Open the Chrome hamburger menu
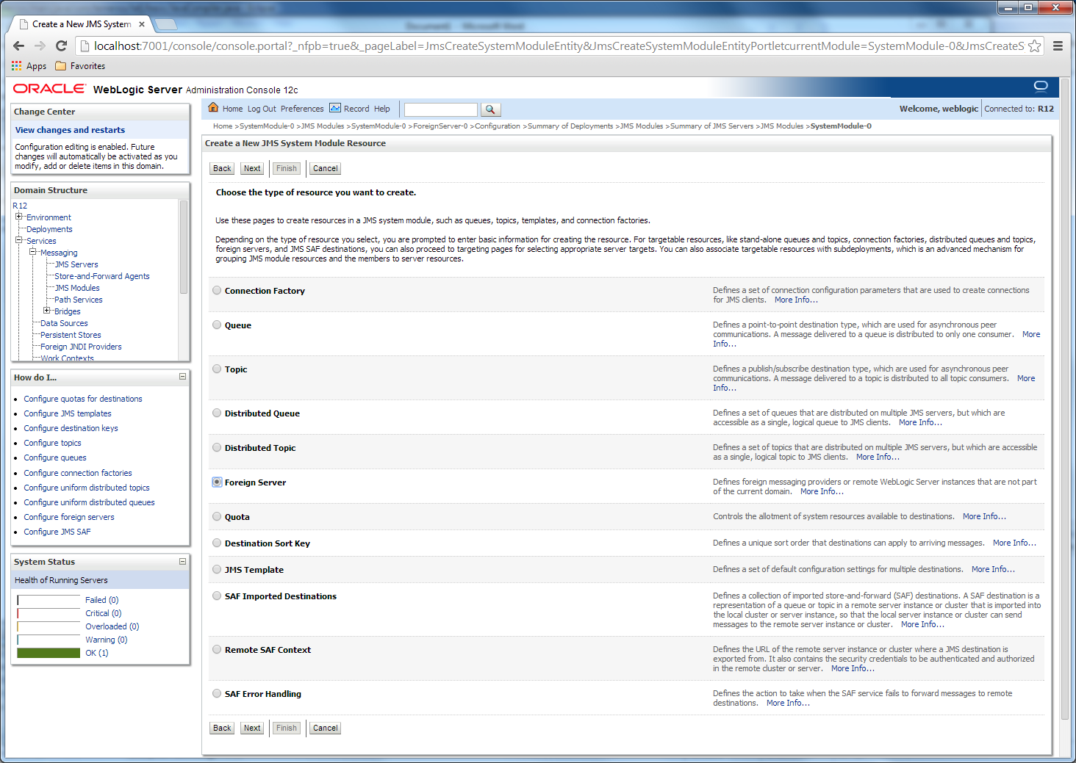Image resolution: width=1076 pixels, height=763 pixels. [1058, 46]
